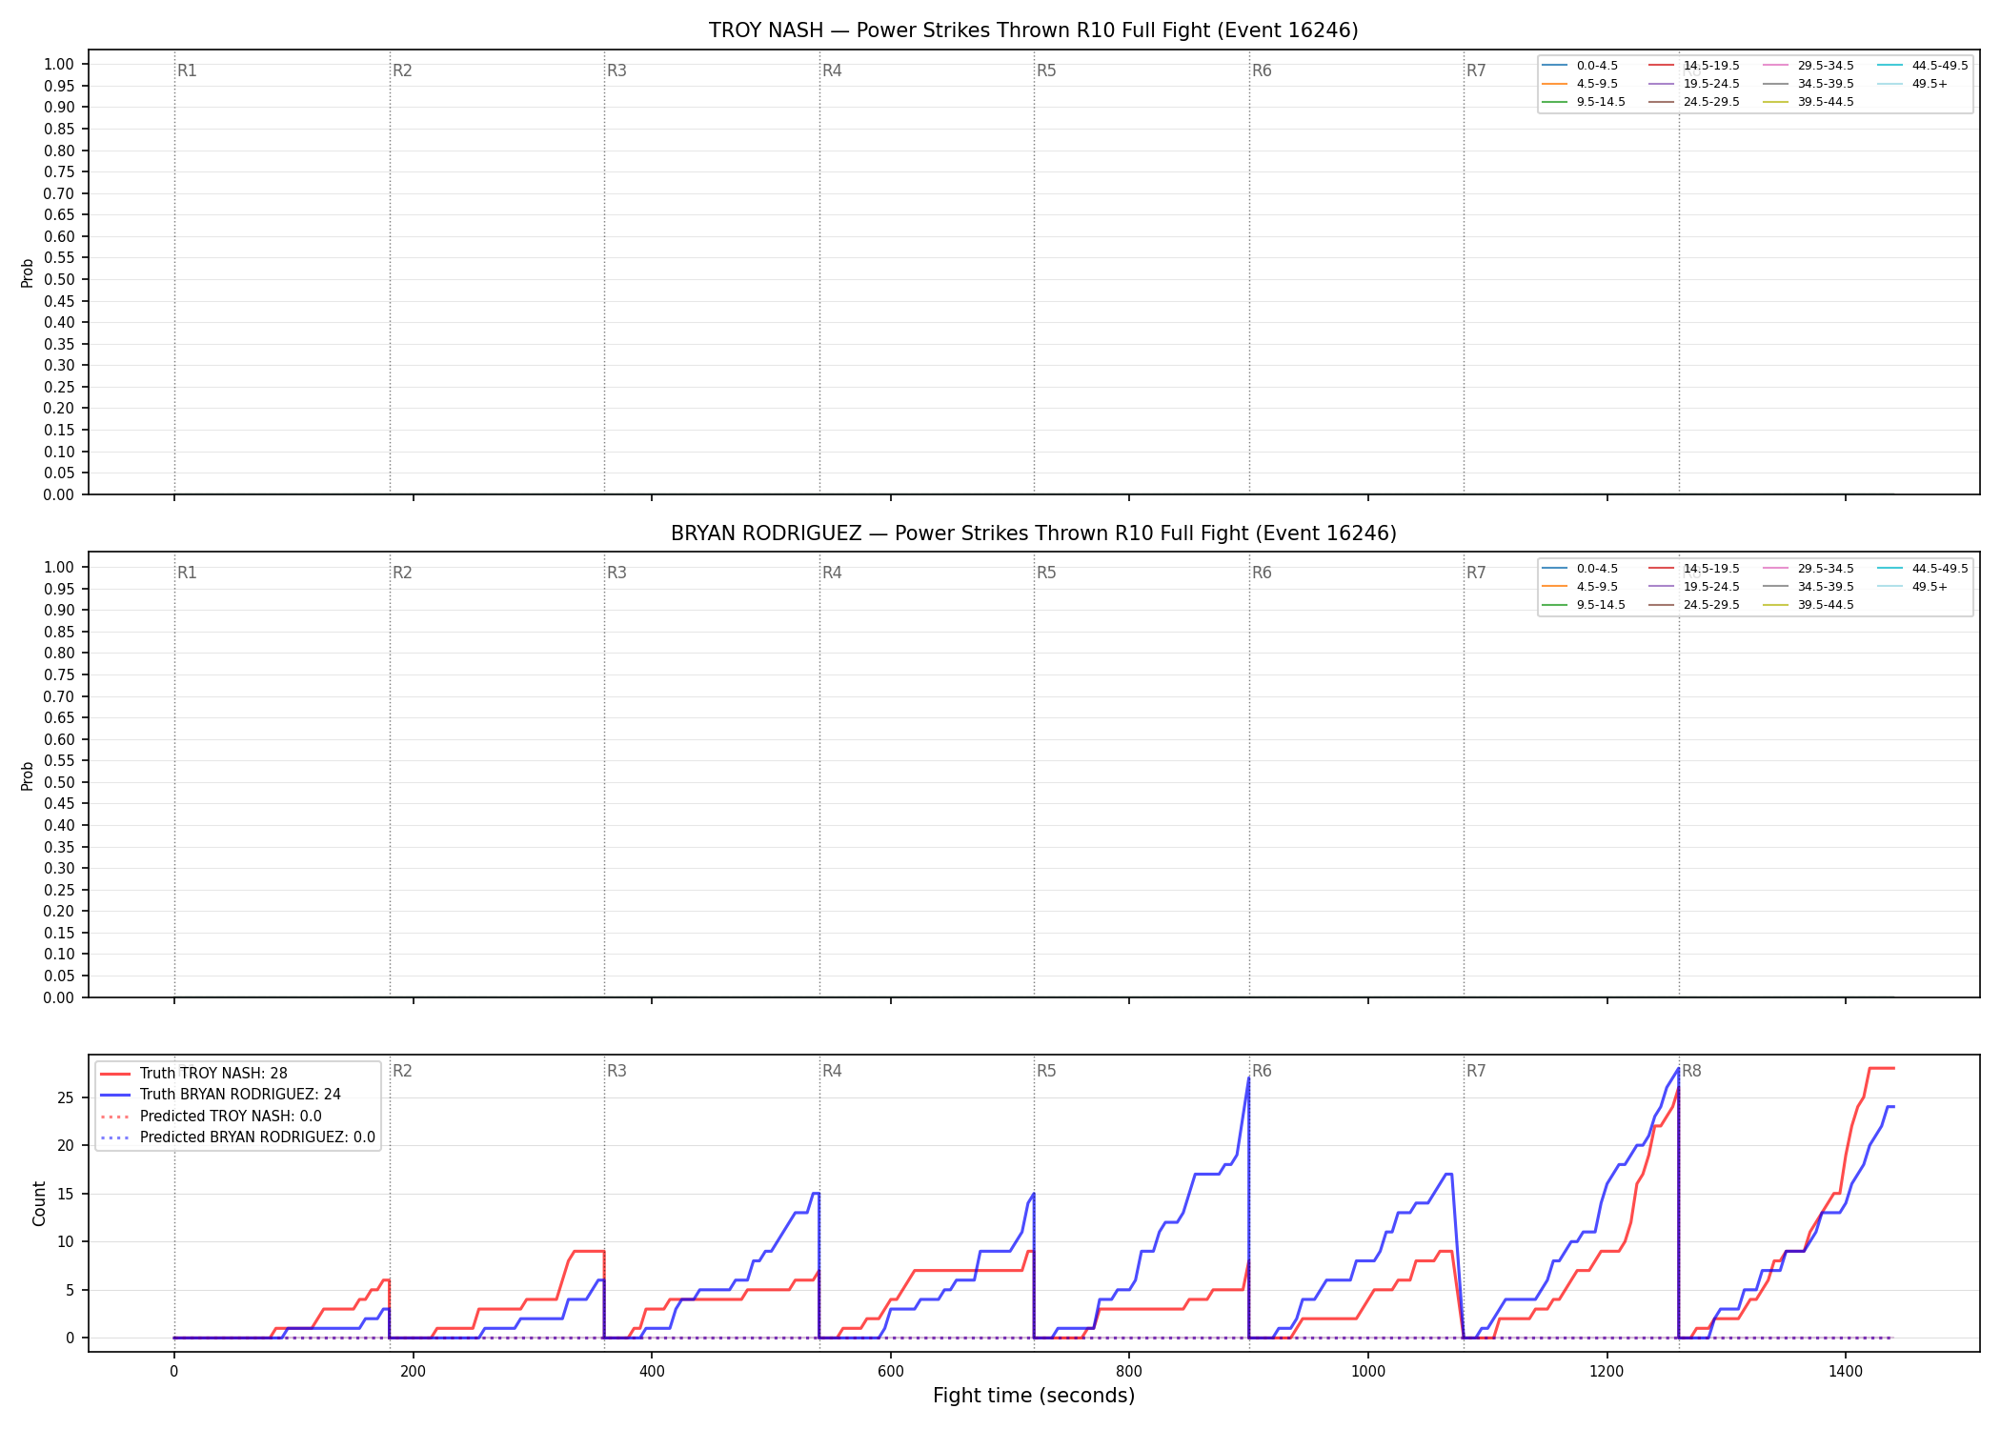Pick '49.5+' legend entry in the BRYAN RODRIGUEZ chart
2001x1429 pixels.
(x=1913, y=587)
